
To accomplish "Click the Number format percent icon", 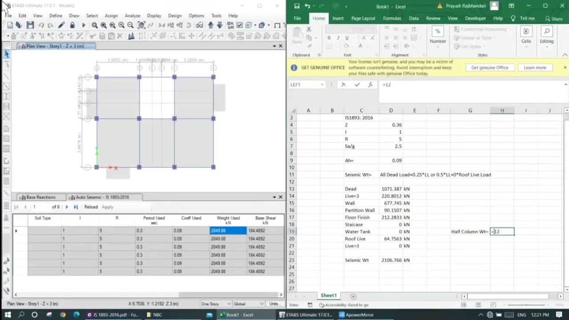I will [437, 32].
